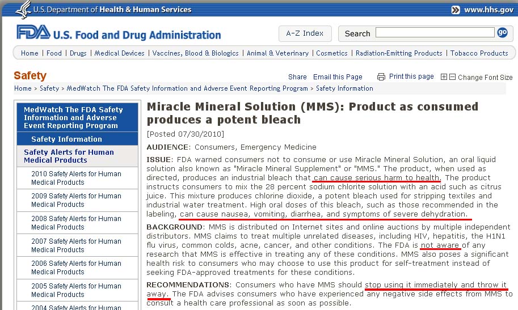
Task: Click into the Search text field
Action: tap(435, 33)
